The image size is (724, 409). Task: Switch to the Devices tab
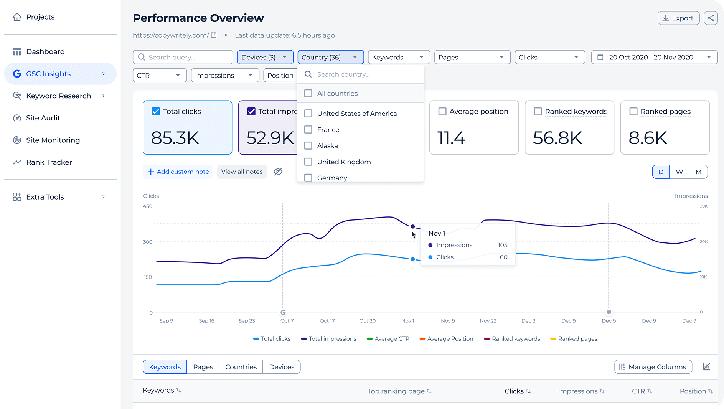tap(282, 367)
